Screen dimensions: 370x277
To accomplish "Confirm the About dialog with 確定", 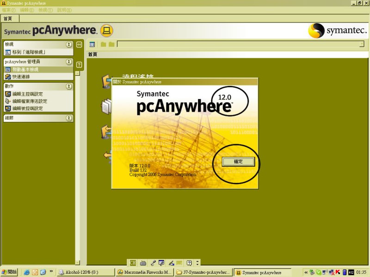I will (238, 162).
